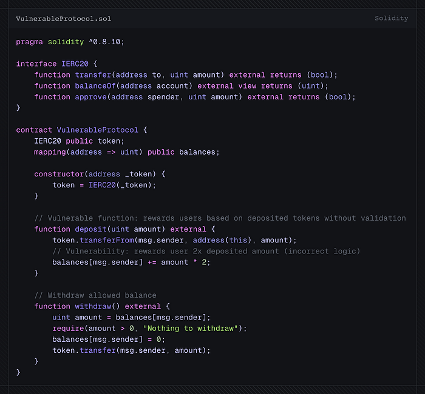Click the function withdraw declaration line
The height and width of the screenshot is (394, 425).
tap(102, 307)
